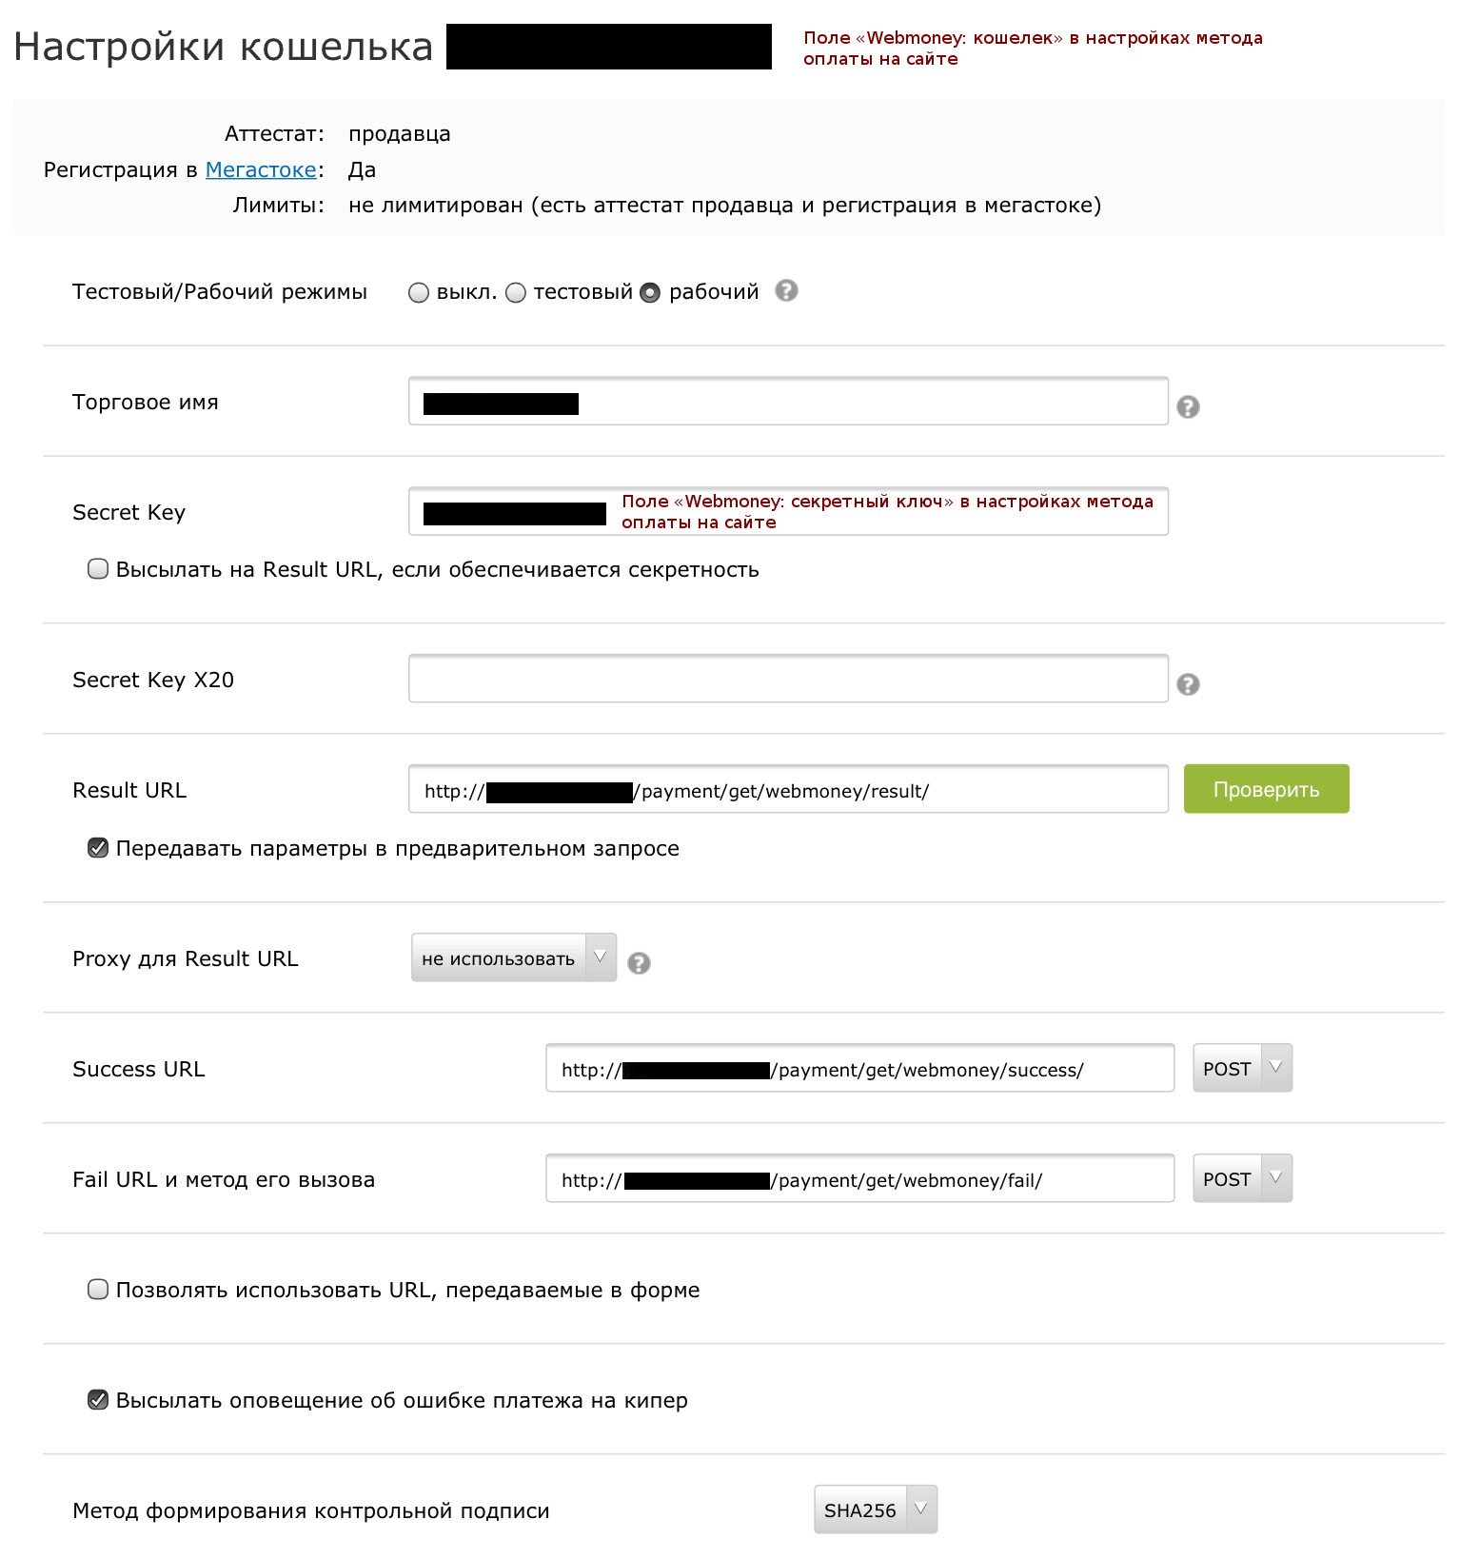The width and height of the screenshot is (1460, 1559).
Task: Focus the Secret Key X20 input field
Action: click(x=788, y=679)
